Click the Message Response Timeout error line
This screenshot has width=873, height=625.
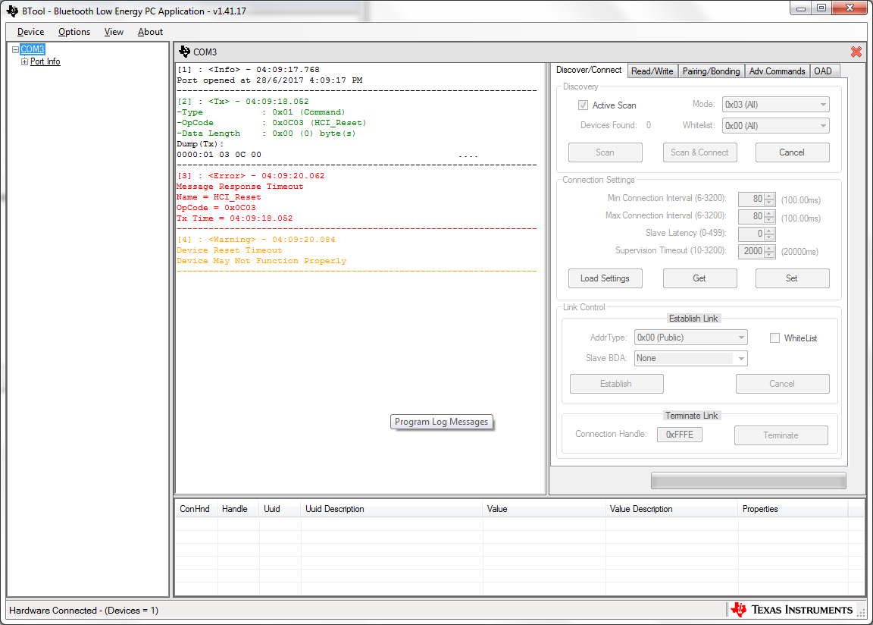pos(240,187)
